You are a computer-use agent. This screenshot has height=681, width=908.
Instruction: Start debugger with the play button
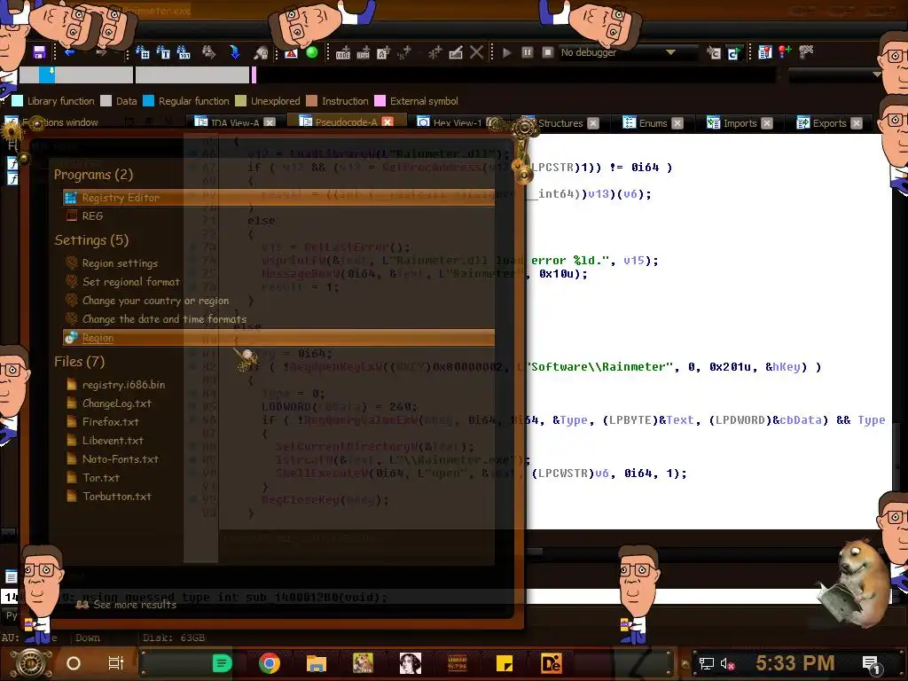click(506, 52)
